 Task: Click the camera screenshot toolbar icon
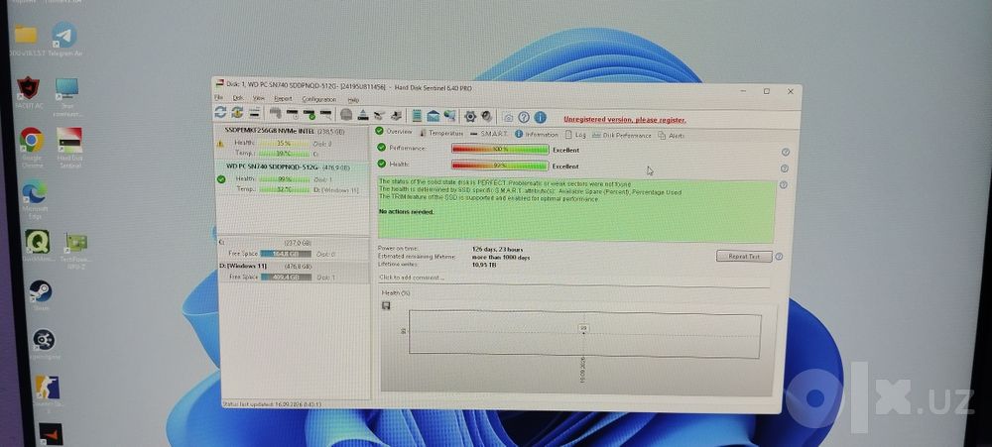(507, 118)
